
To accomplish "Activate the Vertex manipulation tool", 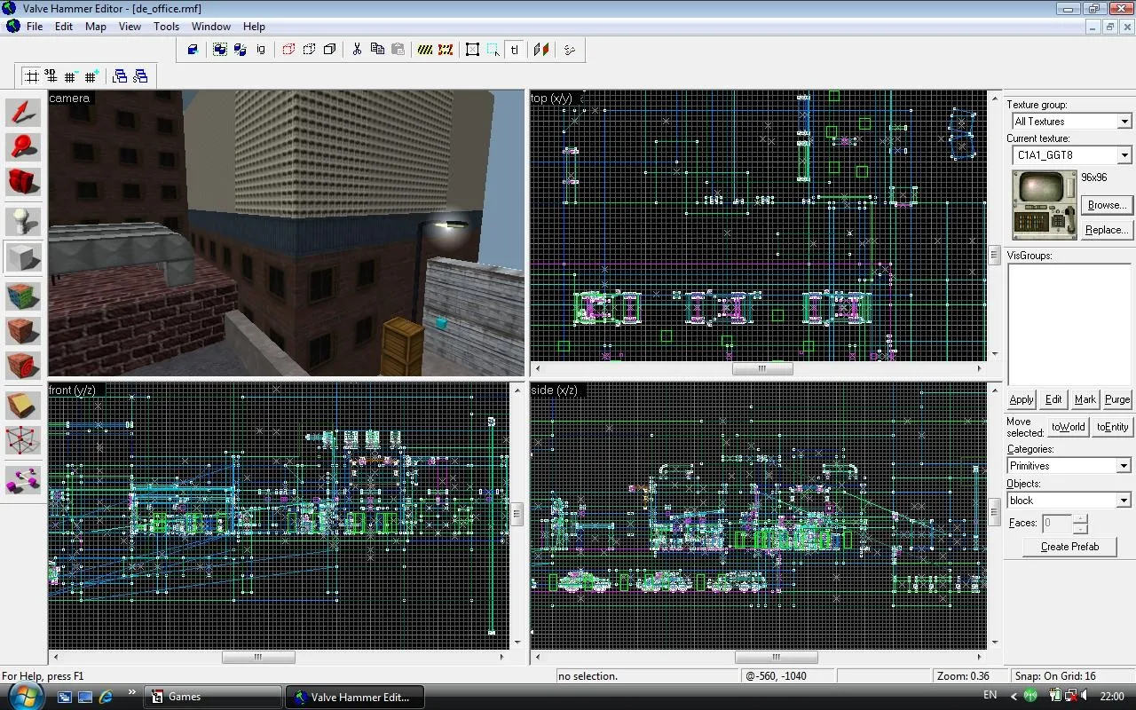I will click(23, 441).
